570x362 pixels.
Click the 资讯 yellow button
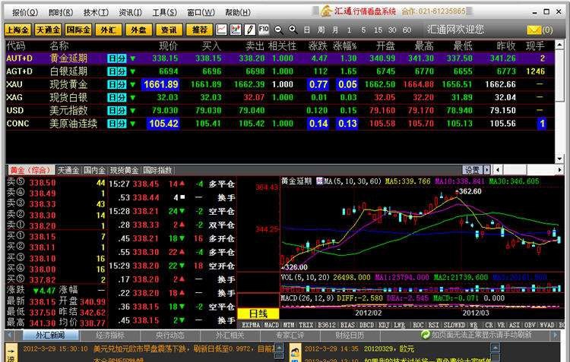(x=169, y=30)
